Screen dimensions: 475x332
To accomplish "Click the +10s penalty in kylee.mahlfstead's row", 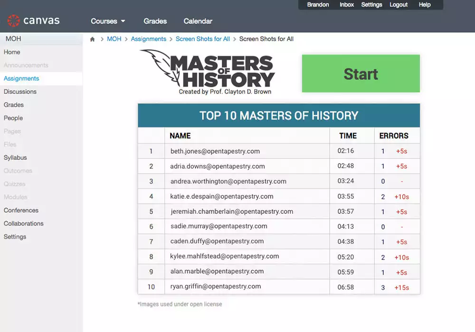I will (x=402, y=258).
